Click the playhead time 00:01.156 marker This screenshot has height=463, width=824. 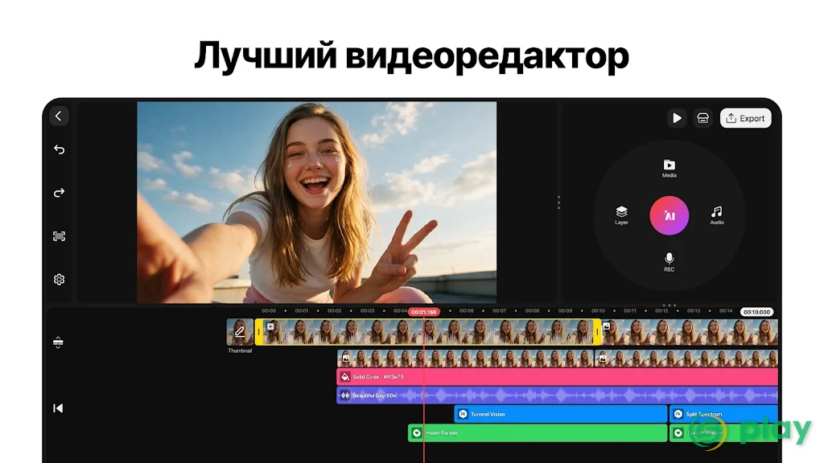tap(423, 312)
